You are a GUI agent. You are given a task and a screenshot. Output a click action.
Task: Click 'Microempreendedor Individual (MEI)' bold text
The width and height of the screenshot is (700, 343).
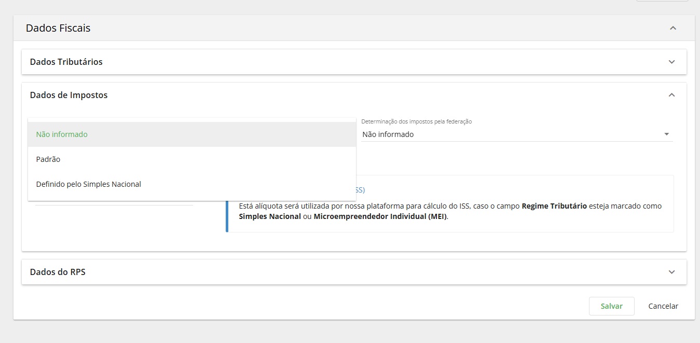pos(380,216)
